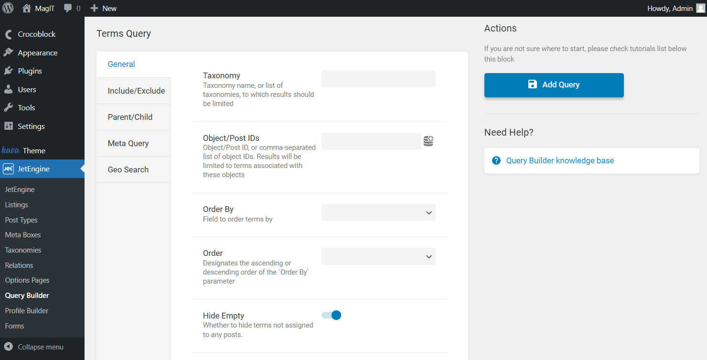Click the Hide Empty label text
Screen dimensions: 707x360
[x=224, y=316]
